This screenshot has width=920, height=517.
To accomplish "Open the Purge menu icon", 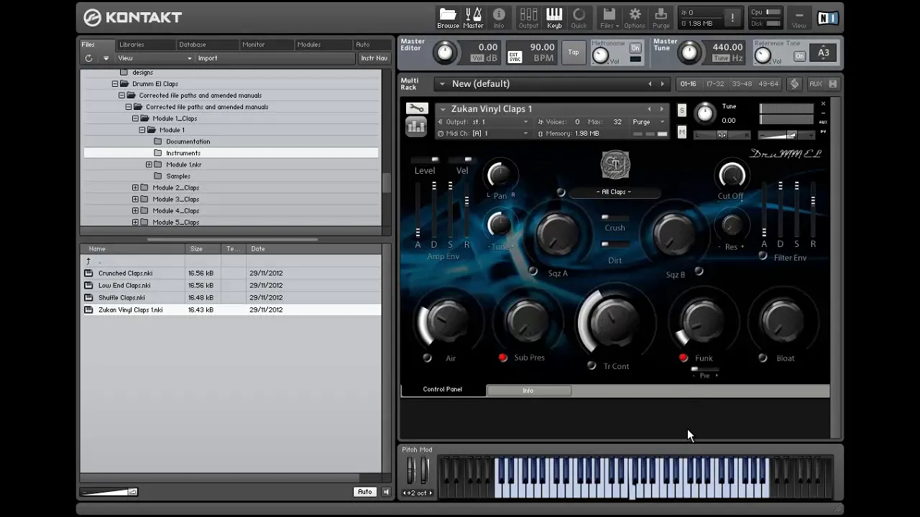I will click(661, 18).
